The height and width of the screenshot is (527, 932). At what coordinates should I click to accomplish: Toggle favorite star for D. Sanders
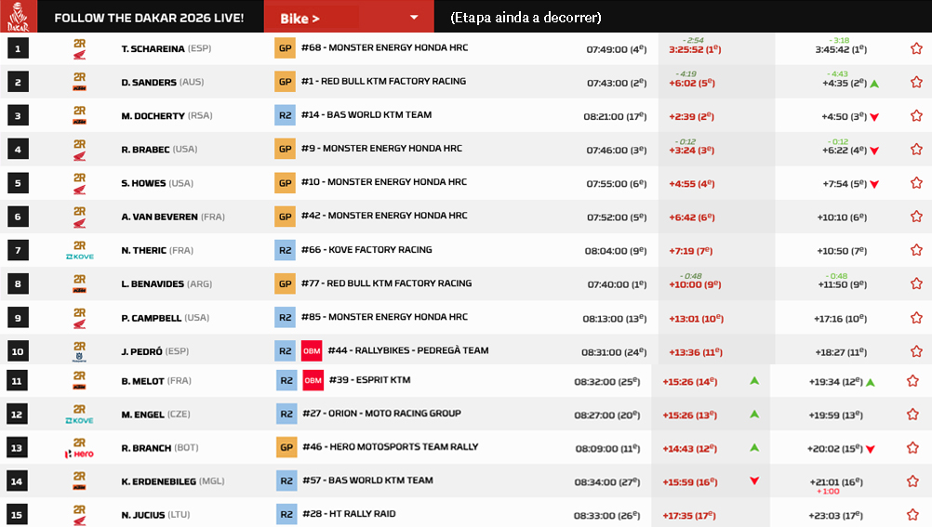[915, 82]
